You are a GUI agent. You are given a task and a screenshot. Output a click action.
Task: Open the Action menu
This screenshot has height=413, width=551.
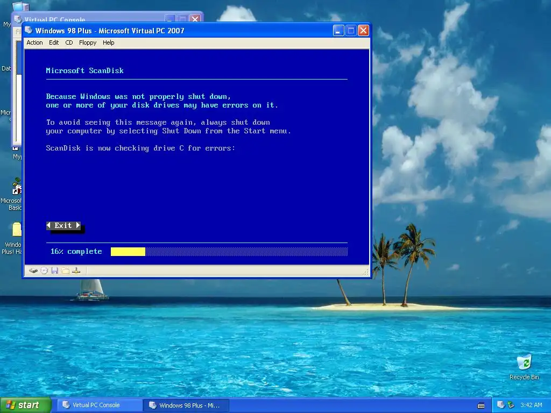pos(34,42)
